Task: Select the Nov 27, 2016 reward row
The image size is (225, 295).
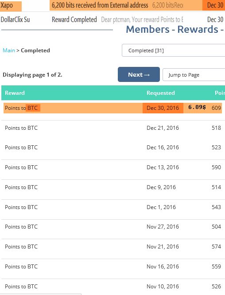Action: point(113,227)
